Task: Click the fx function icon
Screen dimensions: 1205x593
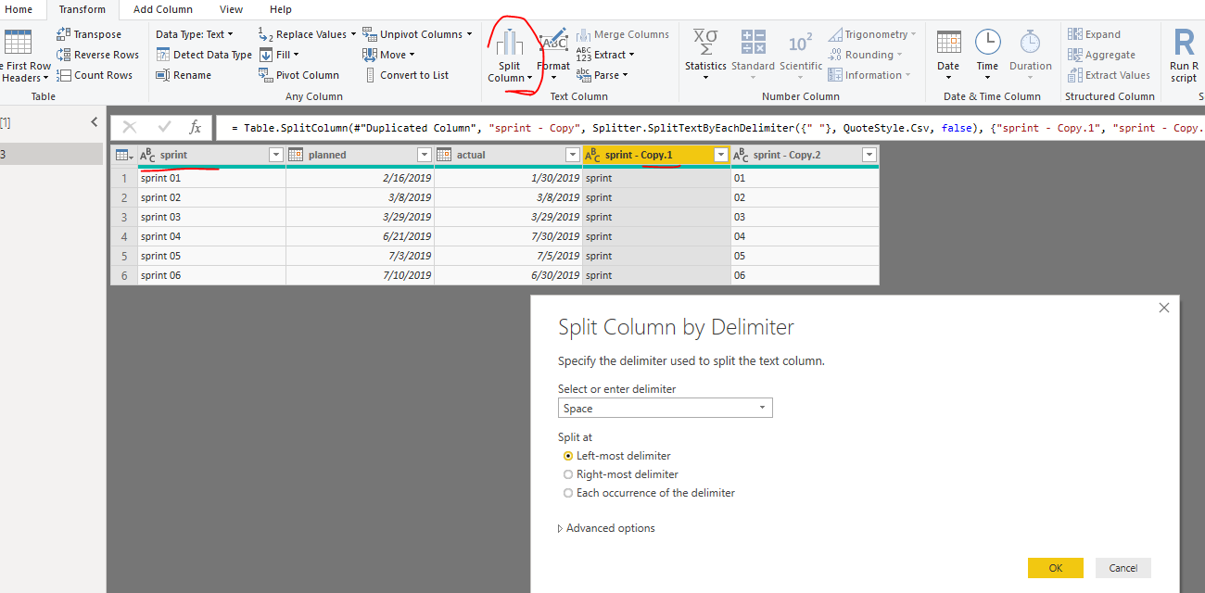Action: (x=195, y=127)
